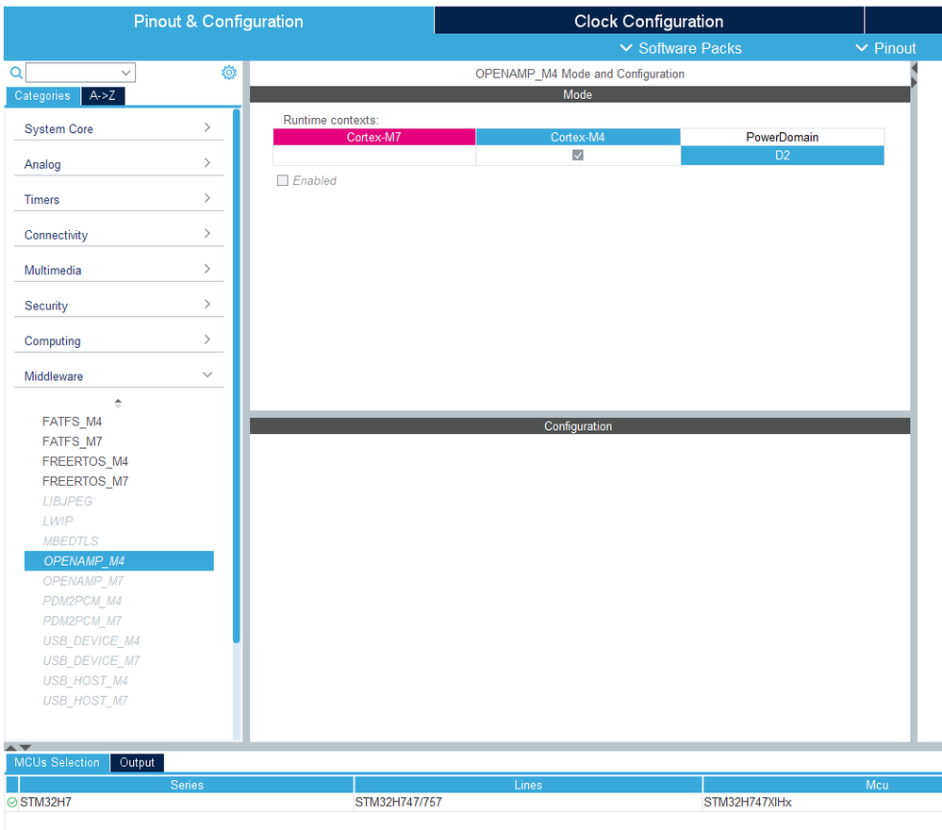
Task: Select USB_HOST_M7 middleware item
Action: pyautogui.click(x=85, y=700)
